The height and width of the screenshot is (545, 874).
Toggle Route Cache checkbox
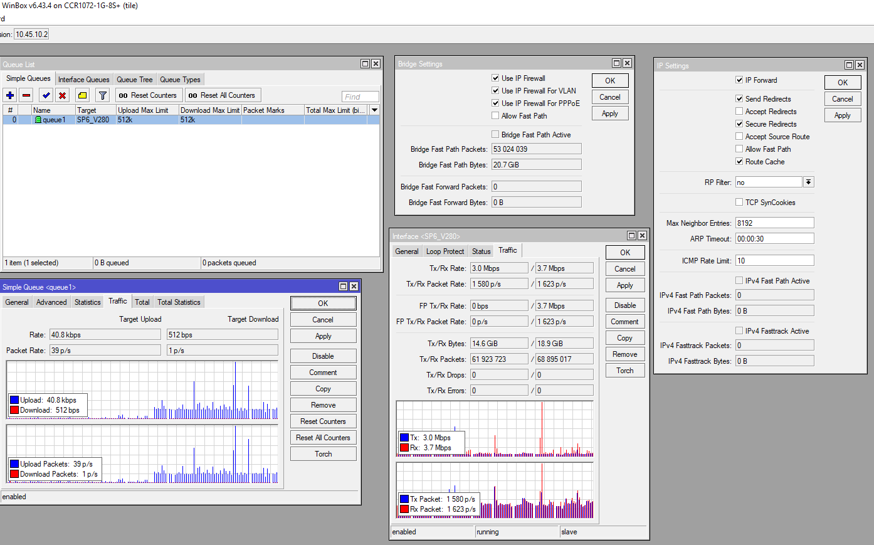739,162
